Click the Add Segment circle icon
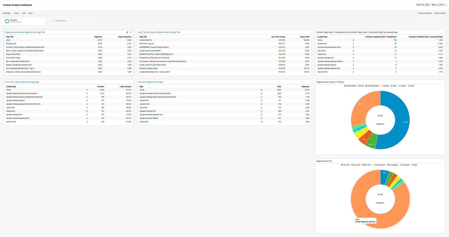Viewport: 449px width, 237px height. (52, 21)
